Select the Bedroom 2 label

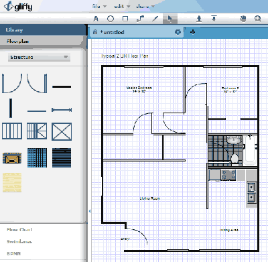coord(230,90)
